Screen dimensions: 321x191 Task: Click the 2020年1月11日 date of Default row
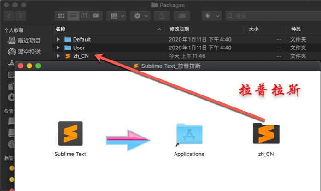pos(200,39)
